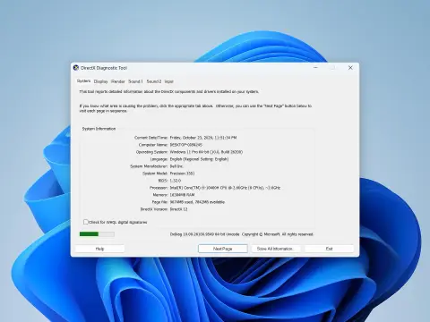The height and width of the screenshot is (322, 430).
Task: Click the Memory label
Action: [160, 195]
